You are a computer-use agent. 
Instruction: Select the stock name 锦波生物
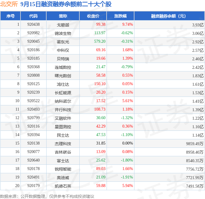pyautogui.click(x=63, y=33)
